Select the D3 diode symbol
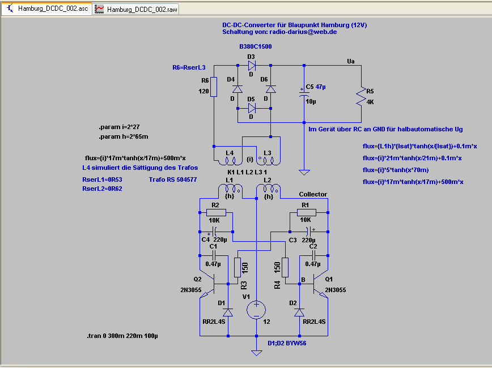Screen dimensions: 492x368 (252, 66)
